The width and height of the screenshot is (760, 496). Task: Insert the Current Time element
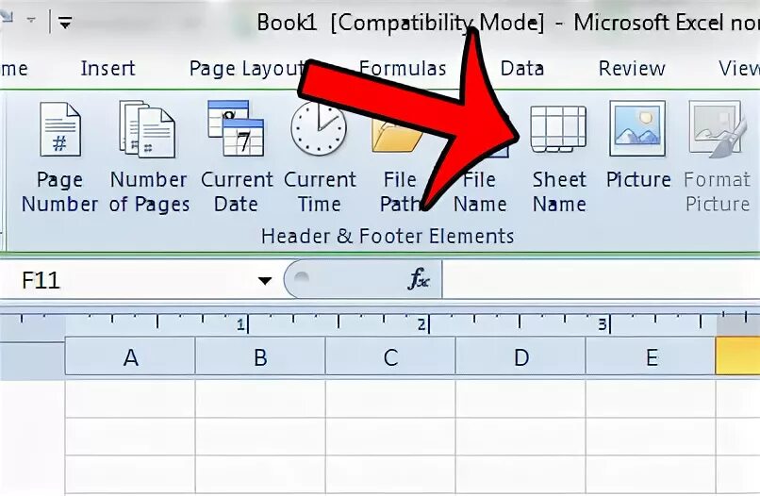click(x=320, y=157)
